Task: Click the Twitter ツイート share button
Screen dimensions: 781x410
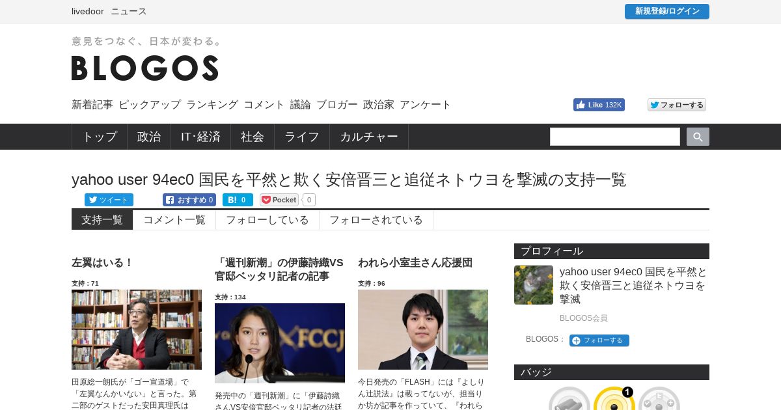Action: point(109,200)
